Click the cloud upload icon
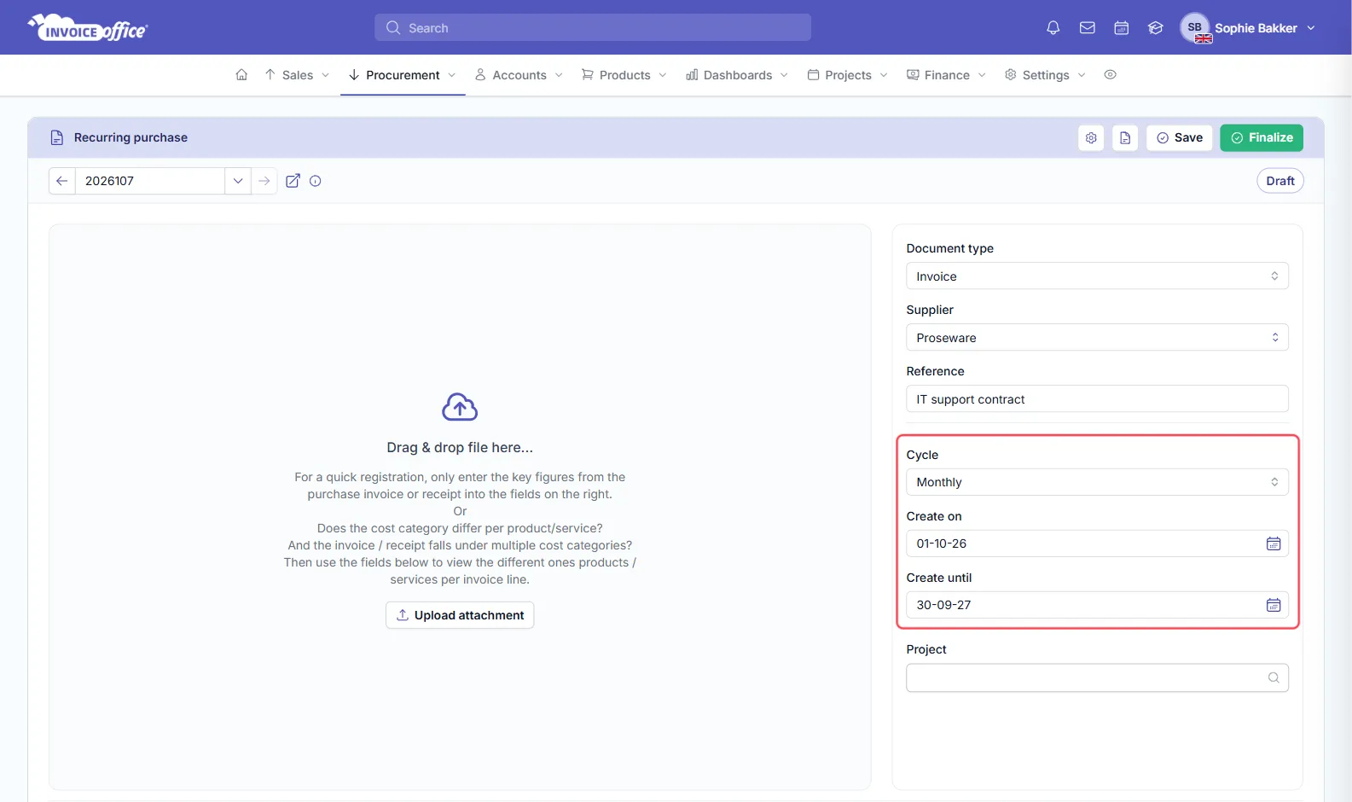 click(x=460, y=407)
